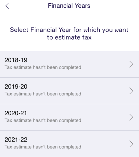The height and width of the screenshot is (157, 139).
Task: Tap the chevron for 2019-20
Action: point(131,91)
